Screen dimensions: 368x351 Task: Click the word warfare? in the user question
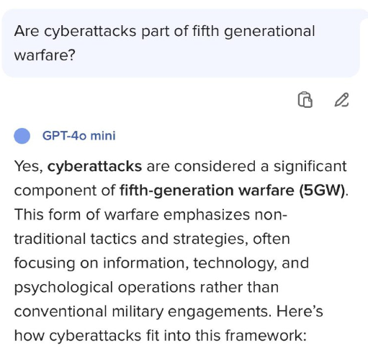click(45, 55)
